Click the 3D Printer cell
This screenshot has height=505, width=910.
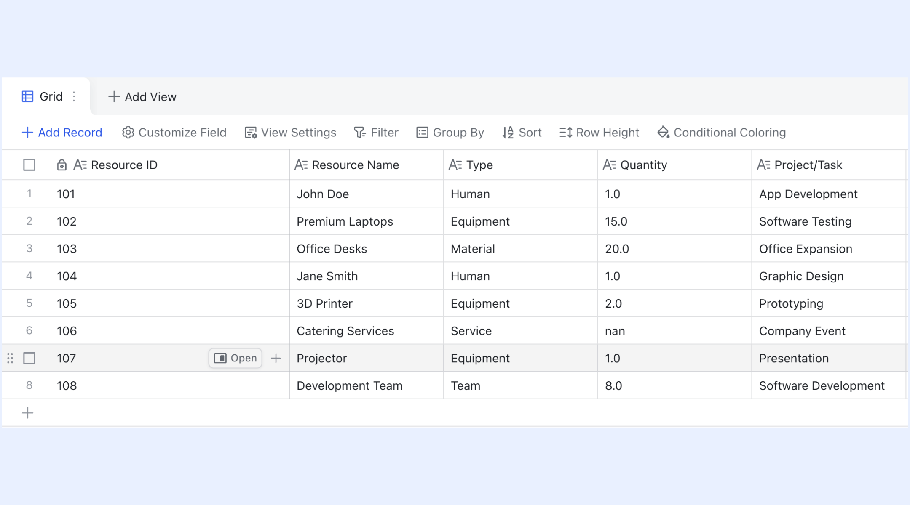tap(367, 303)
